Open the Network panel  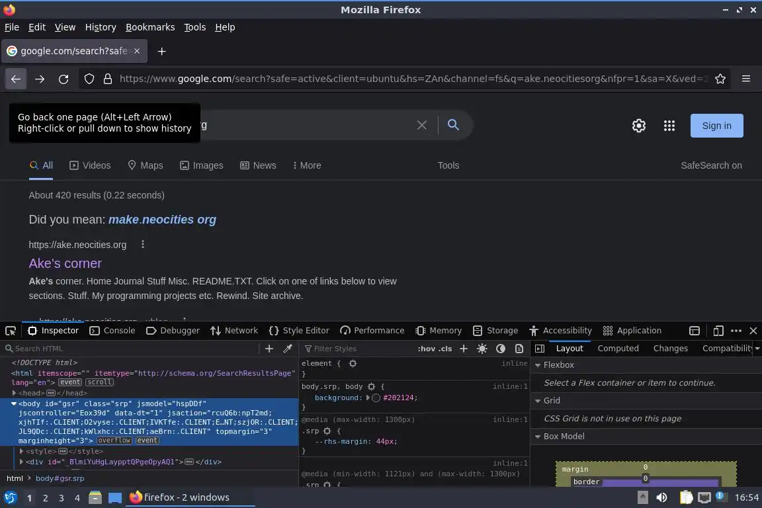pyautogui.click(x=233, y=331)
